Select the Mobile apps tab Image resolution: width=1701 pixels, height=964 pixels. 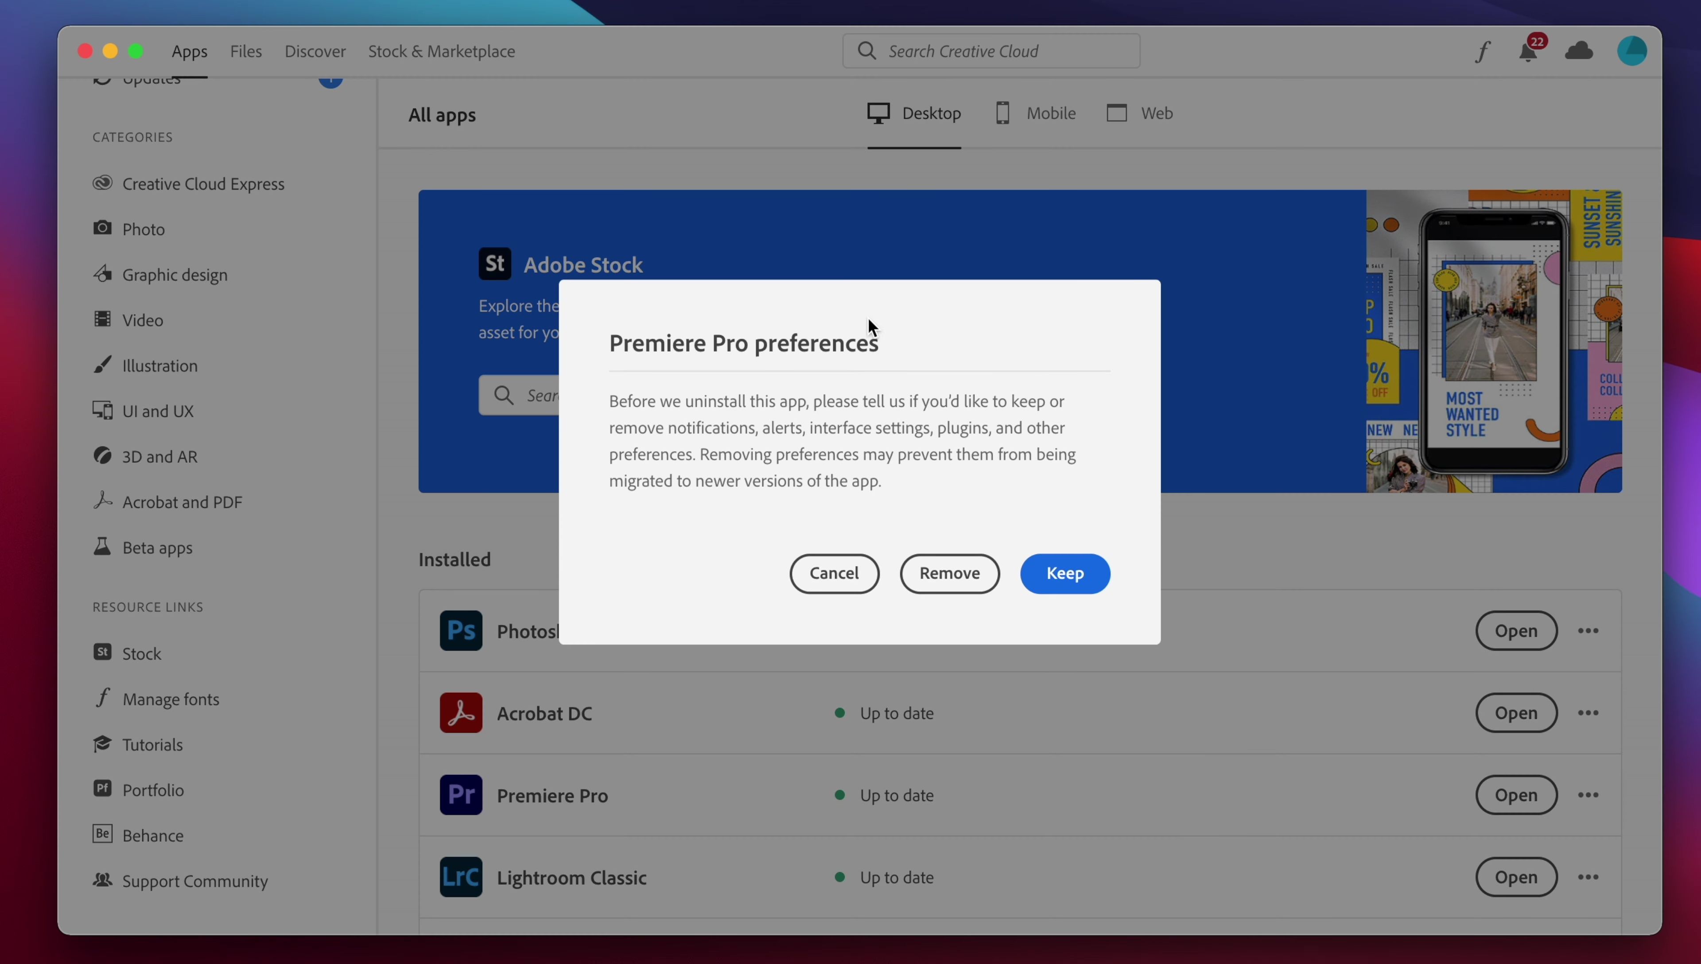(1036, 113)
